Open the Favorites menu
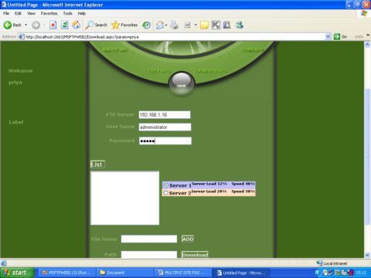Screen dimensions: 371x278 (x=49, y=13)
